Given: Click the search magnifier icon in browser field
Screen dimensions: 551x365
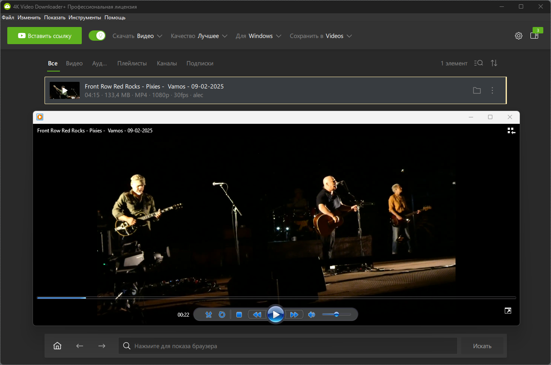Looking at the screenshot, I should point(127,346).
